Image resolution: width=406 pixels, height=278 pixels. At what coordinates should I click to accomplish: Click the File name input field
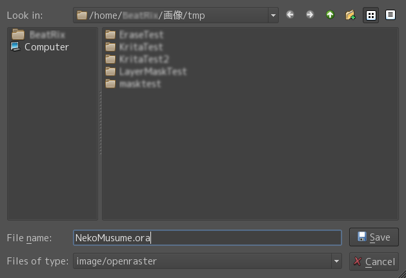pyautogui.click(x=207, y=238)
